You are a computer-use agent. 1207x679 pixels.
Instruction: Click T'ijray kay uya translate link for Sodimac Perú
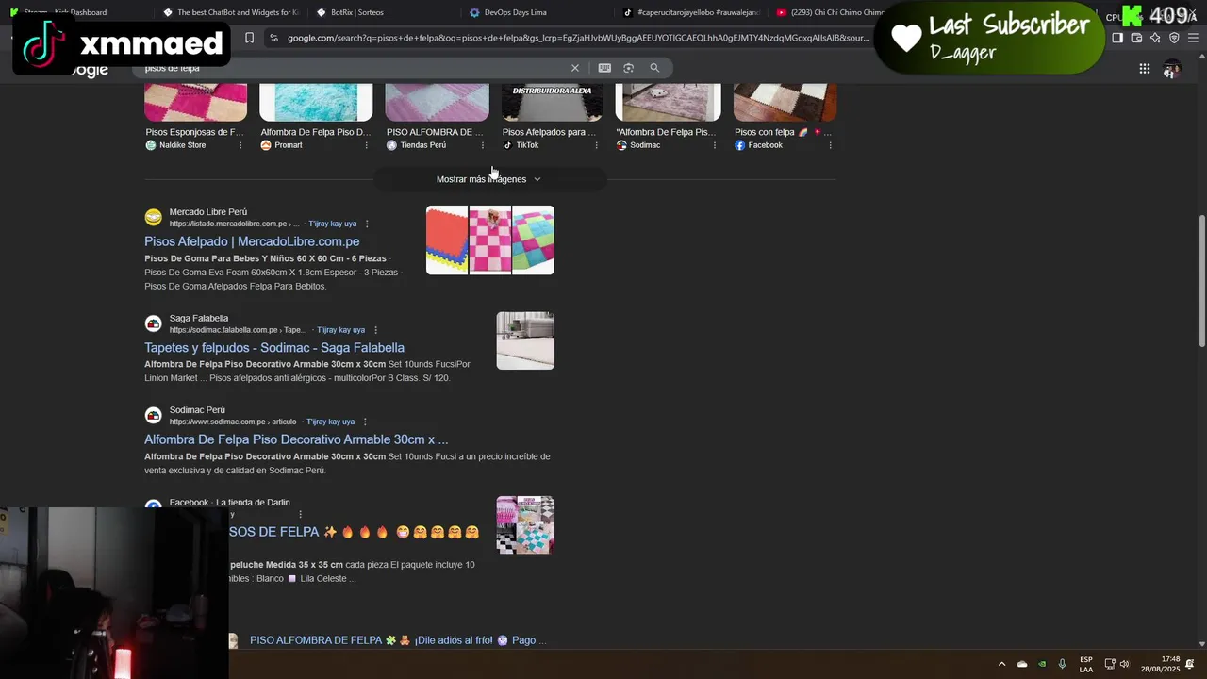(x=330, y=422)
